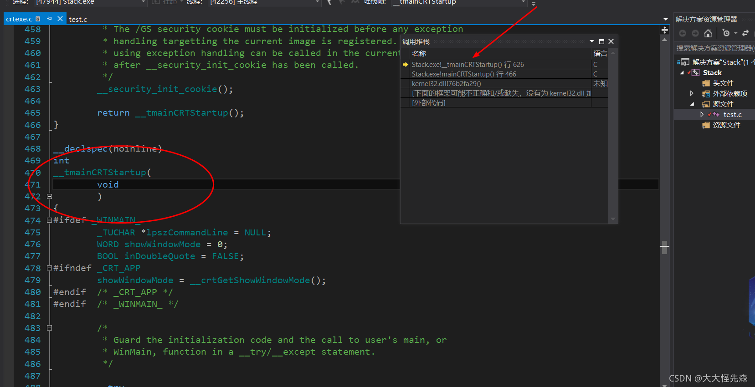
Task: Select the 外部依赖项 folder
Action: [730, 94]
